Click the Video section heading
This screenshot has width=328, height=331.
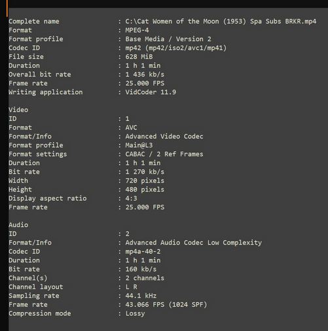(18, 110)
